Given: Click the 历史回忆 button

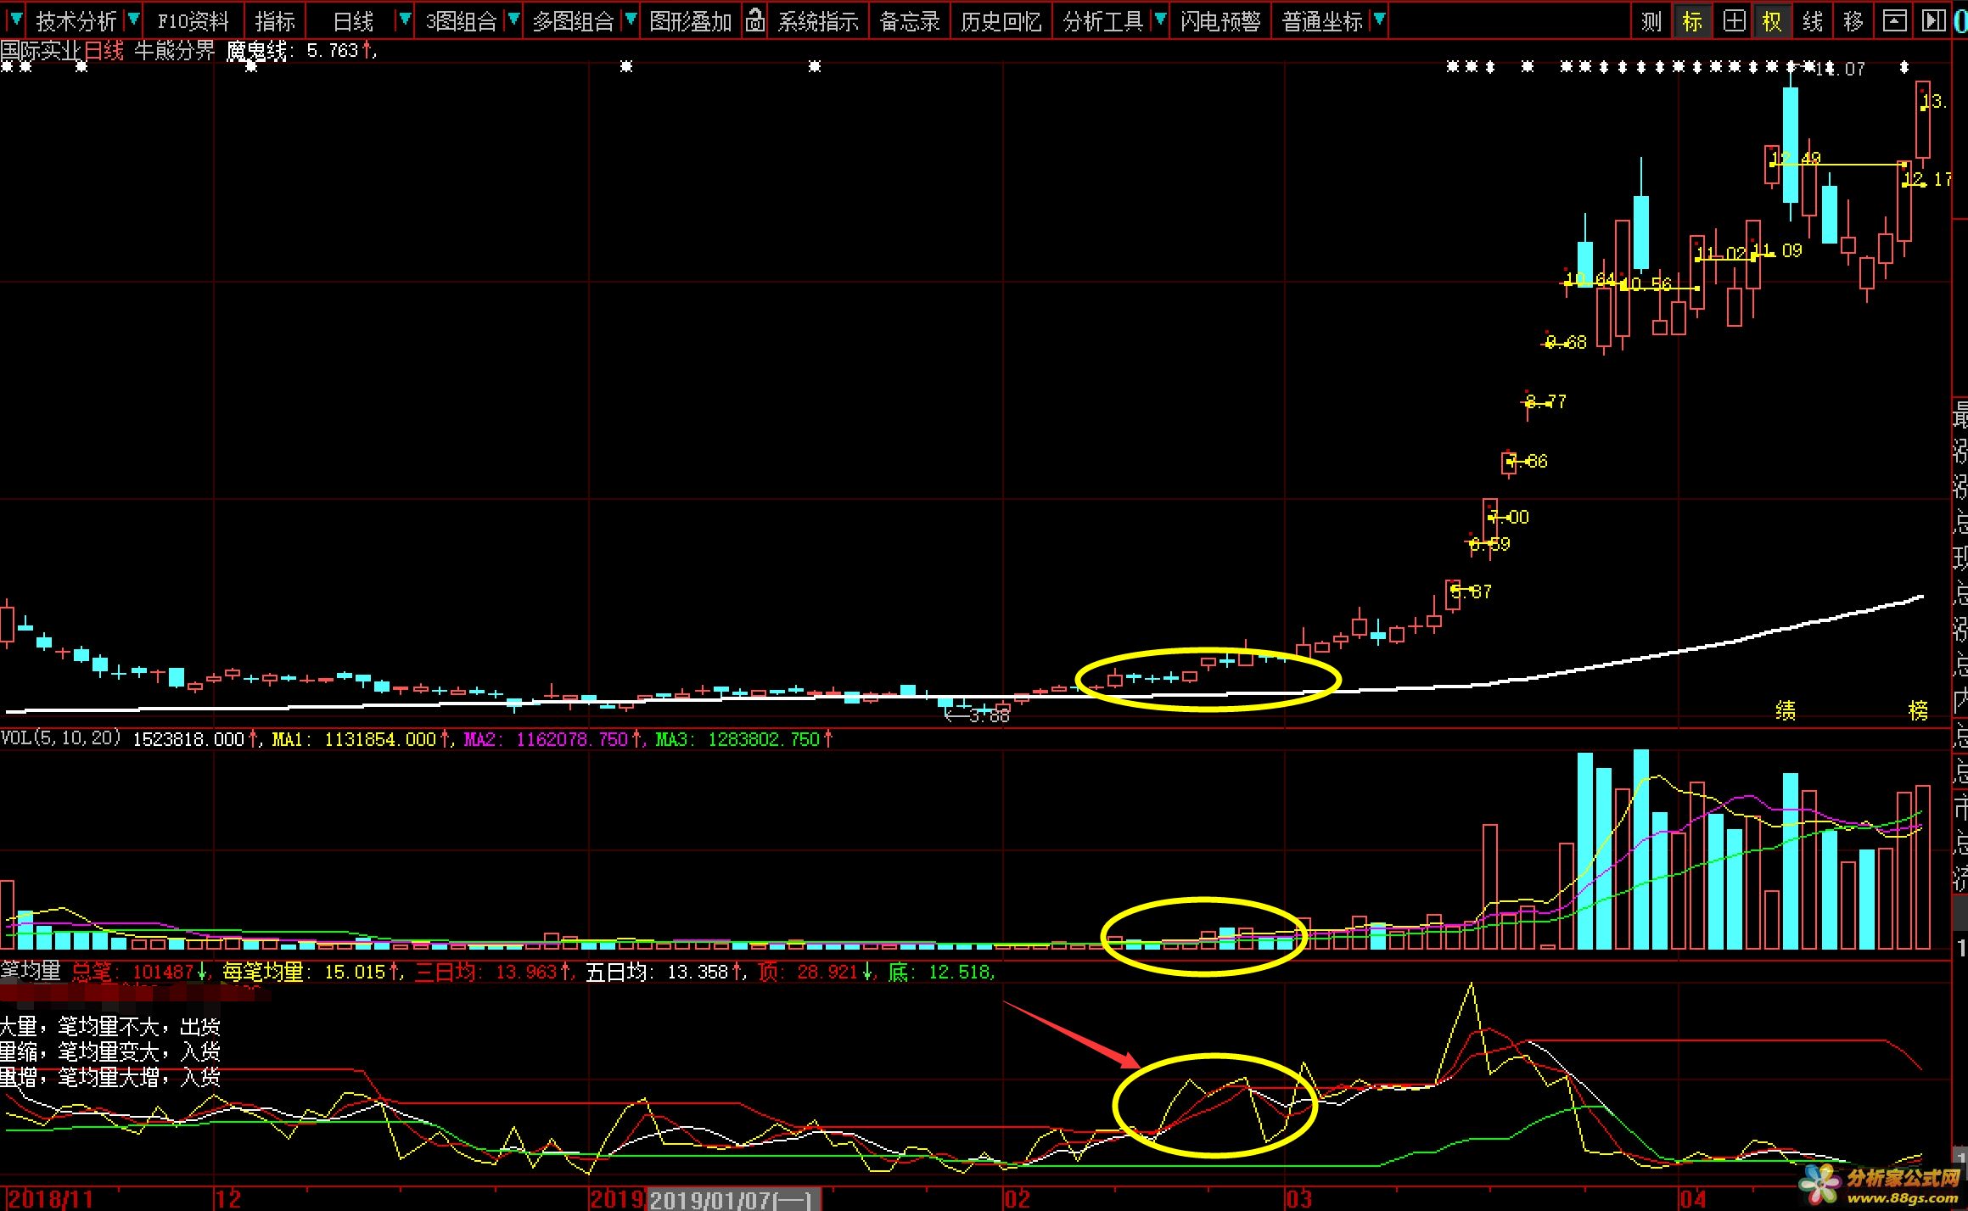Looking at the screenshot, I should tap(1001, 21).
